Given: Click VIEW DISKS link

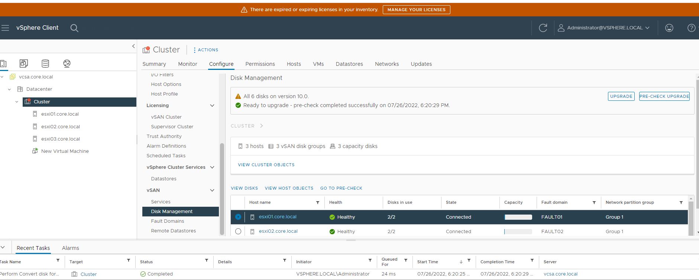Looking at the screenshot, I should [245, 188].
